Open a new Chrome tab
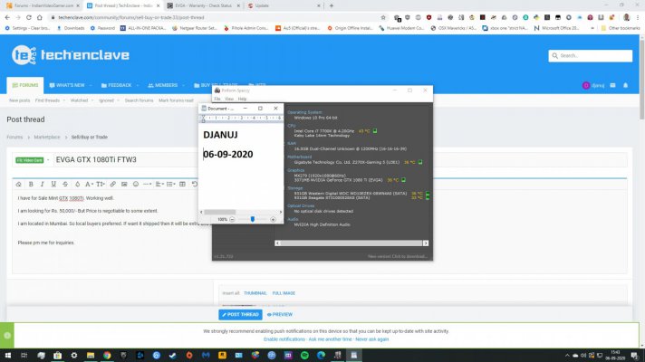This screenshot has width=645, height=362. pyautogui.click(x=332, y=5)
